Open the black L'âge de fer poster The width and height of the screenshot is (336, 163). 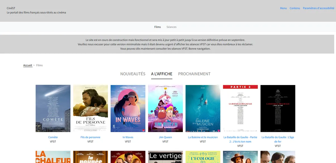(278, 108)
